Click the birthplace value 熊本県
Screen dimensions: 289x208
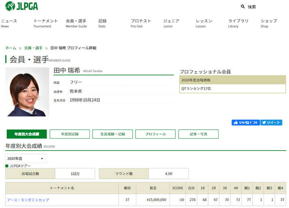(76, 91)
